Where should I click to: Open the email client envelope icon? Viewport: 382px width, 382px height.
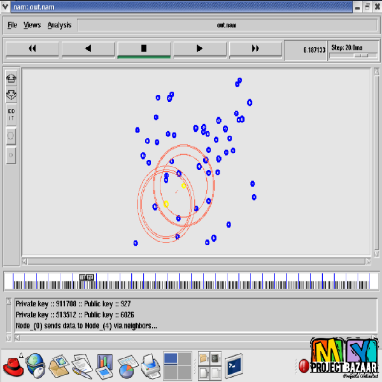59,367
